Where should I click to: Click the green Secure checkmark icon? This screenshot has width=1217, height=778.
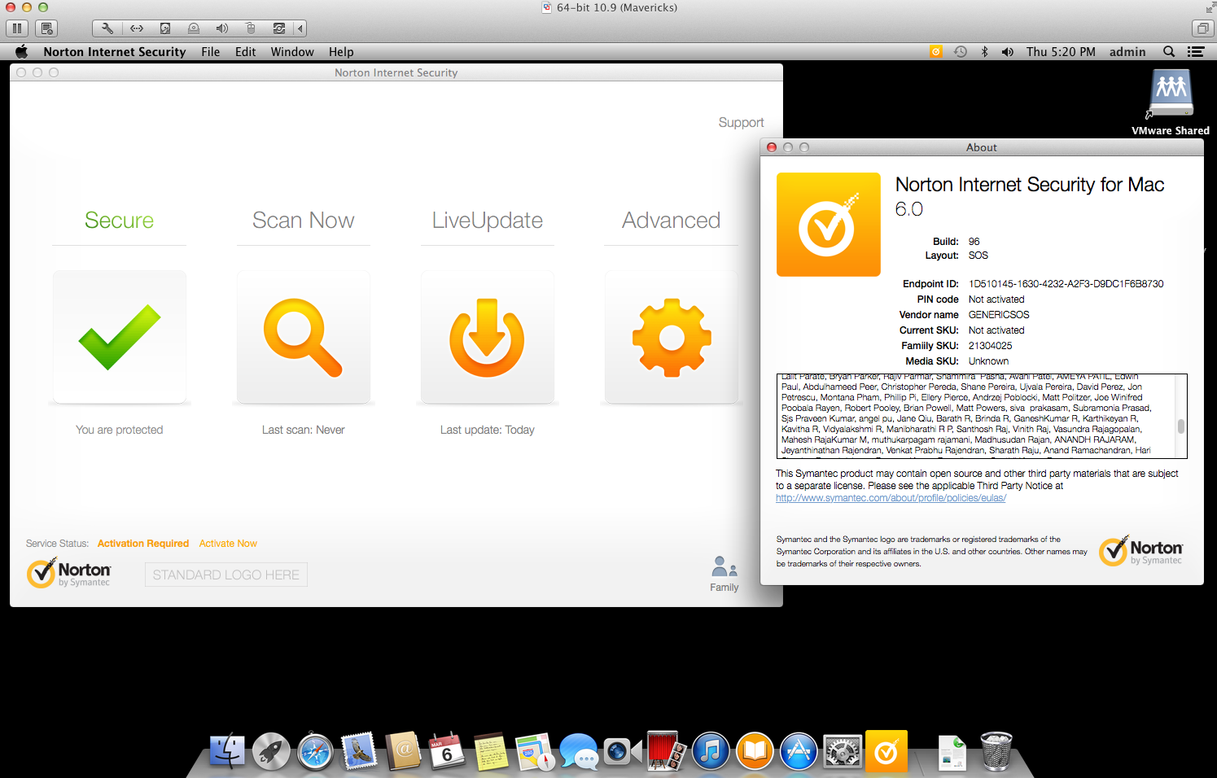pos(120,337)
